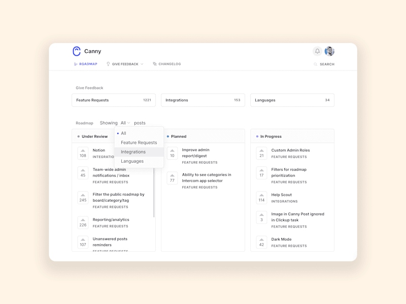Viewport: 406px width, 304px height.
Task: Open the Dark Mode post
Action: pos(281,239)
